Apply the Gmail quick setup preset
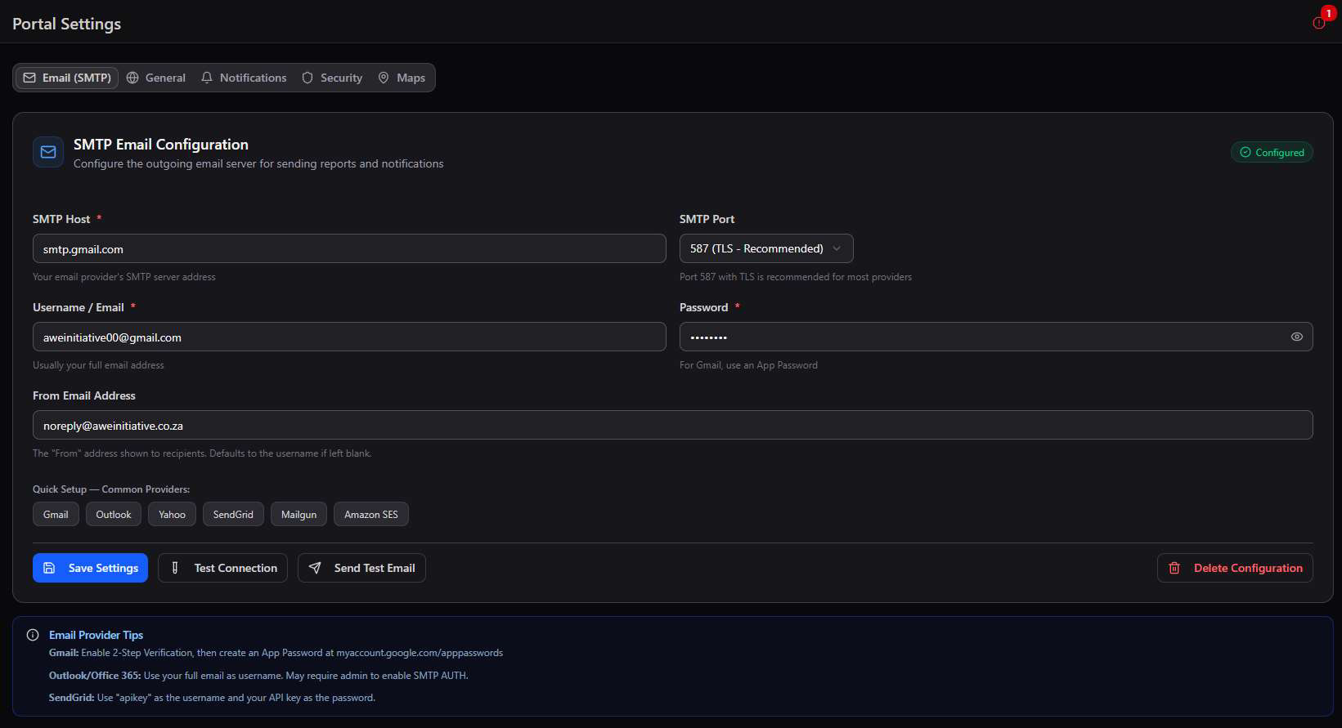 tap(56, 514)
